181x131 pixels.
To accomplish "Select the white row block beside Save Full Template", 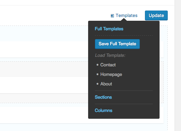I will 44,49.
